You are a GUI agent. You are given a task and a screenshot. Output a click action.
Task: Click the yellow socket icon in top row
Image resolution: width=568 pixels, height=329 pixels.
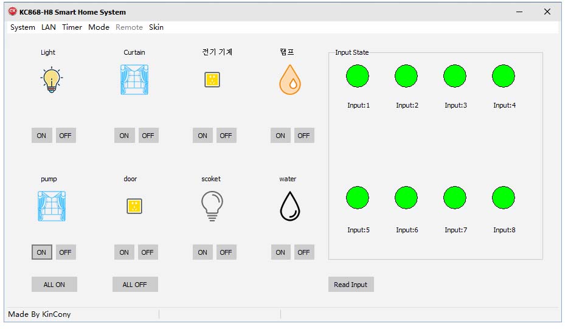coord(212,80)
